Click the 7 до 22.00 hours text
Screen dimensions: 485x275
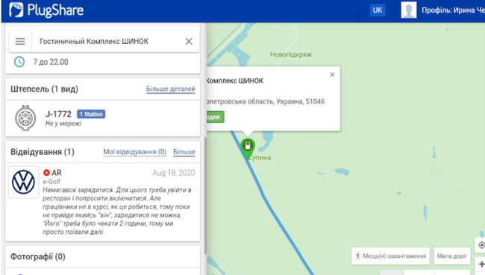coord(51,62)
